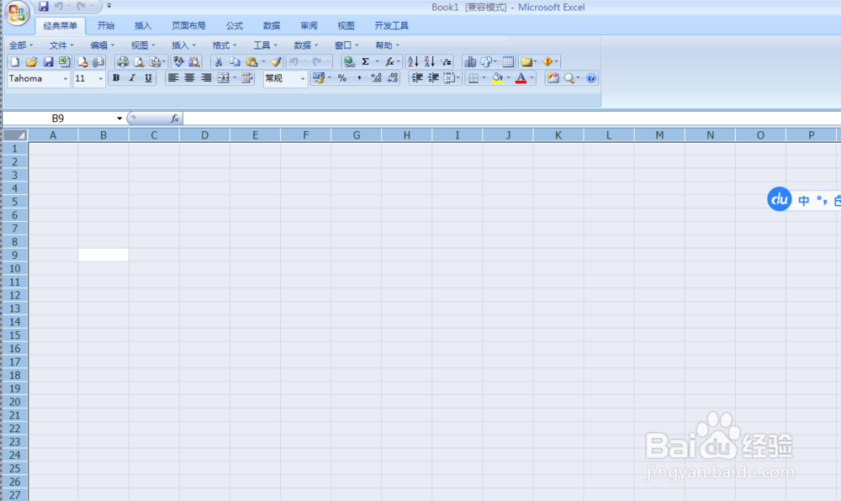
Task: Customize Quick Access Toolbar dropdown
Action: [108, 6]
